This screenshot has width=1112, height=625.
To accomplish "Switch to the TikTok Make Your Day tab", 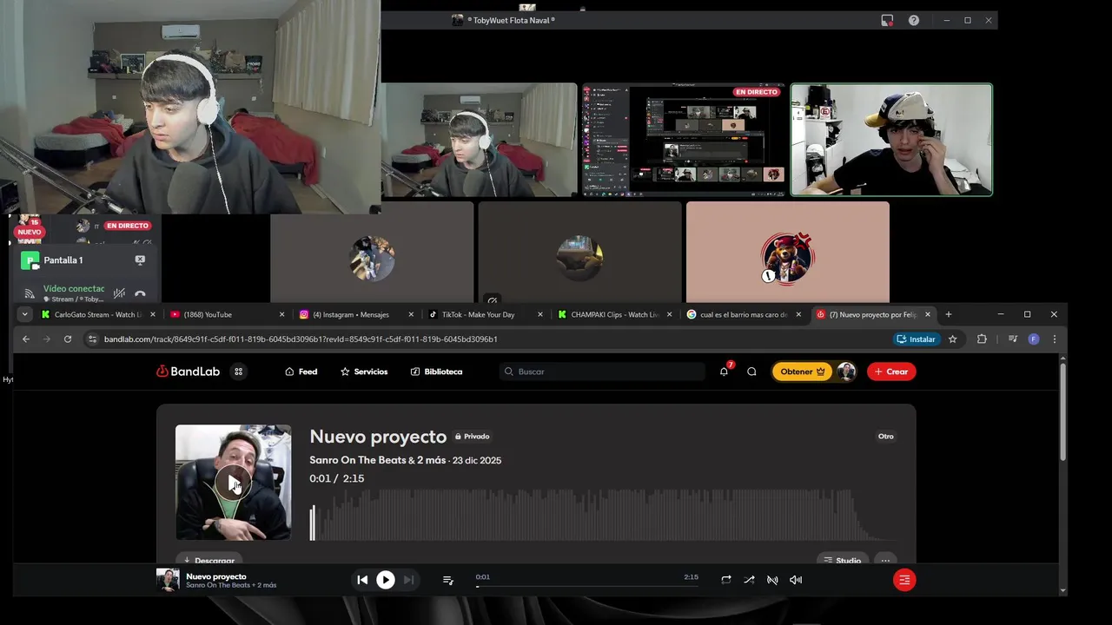I will [485, 314].
